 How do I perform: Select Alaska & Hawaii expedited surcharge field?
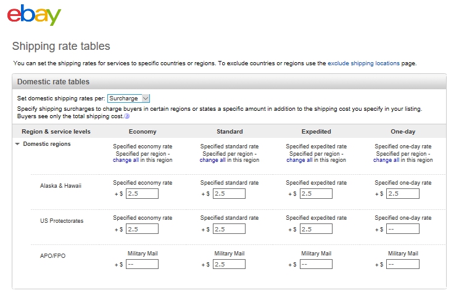pos(316,194)
